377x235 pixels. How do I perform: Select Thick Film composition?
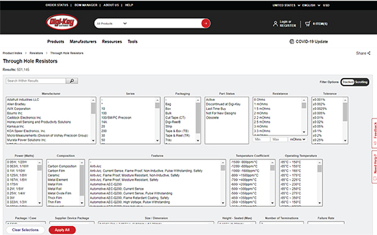coord(55,198)
